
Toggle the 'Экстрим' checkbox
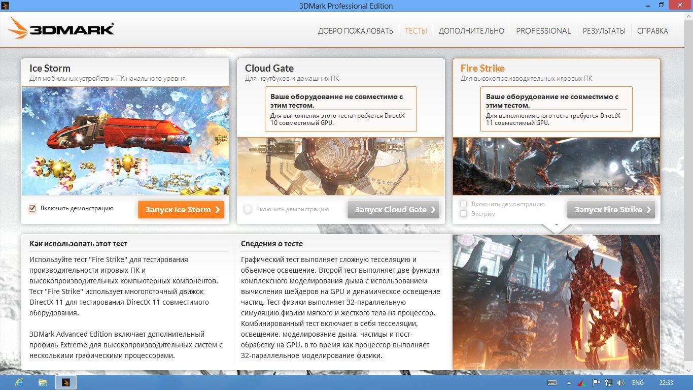click(x=463, y=214)
